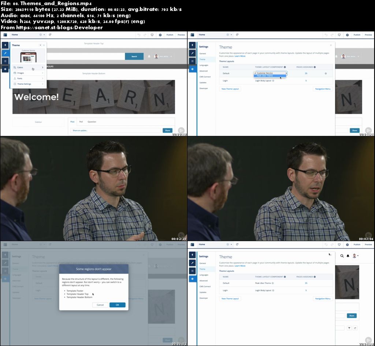This screenshot has width=375, height=346.
Task: Click search magnifier icon in 00:04:38 frame
Action: (x=342, y=256)
